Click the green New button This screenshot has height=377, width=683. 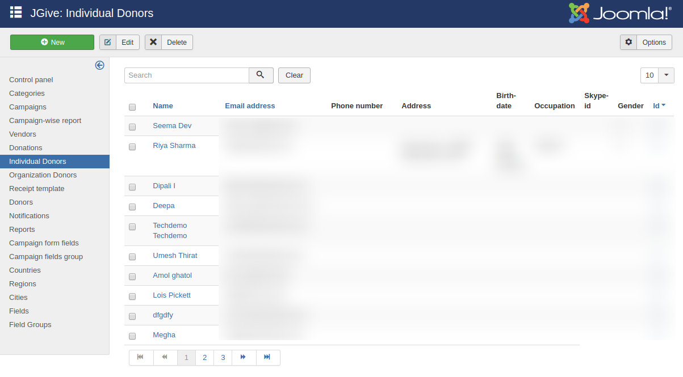pyautogui.click(x=52, y=43)
